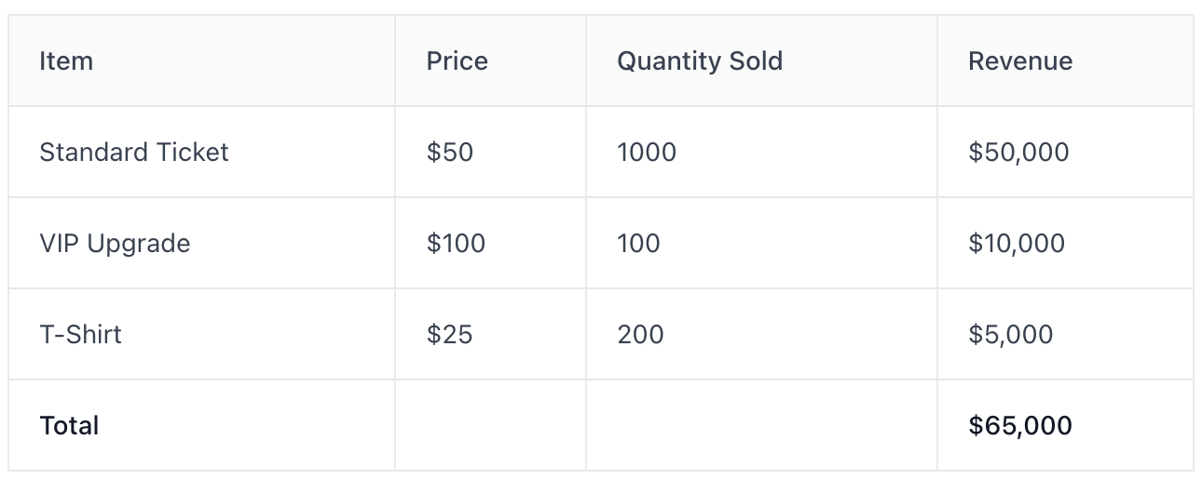Click the VIP Upgrade cell
1202x480 pixels.
click(115, 243)
